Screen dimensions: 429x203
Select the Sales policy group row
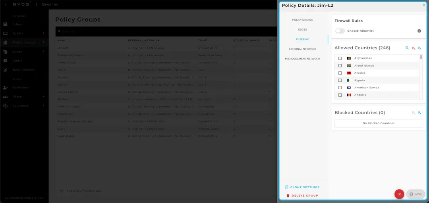(x=166, y=129)
